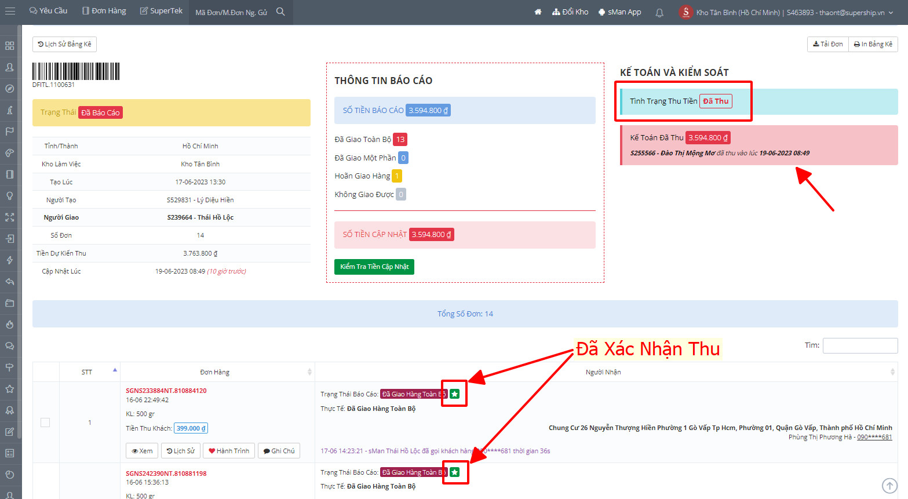Open the lightbulb sidebar icon
The width and height of the screenshot is (908, 499).
pyautogui.click(x=10, y=196)
